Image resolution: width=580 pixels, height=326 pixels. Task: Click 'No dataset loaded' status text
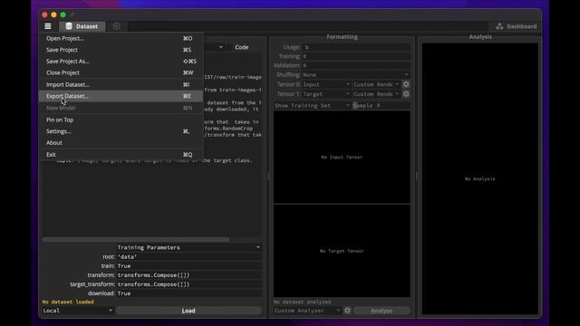(68, 302)
